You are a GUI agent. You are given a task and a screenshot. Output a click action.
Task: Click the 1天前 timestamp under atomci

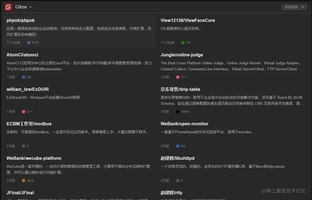[11, 77]
